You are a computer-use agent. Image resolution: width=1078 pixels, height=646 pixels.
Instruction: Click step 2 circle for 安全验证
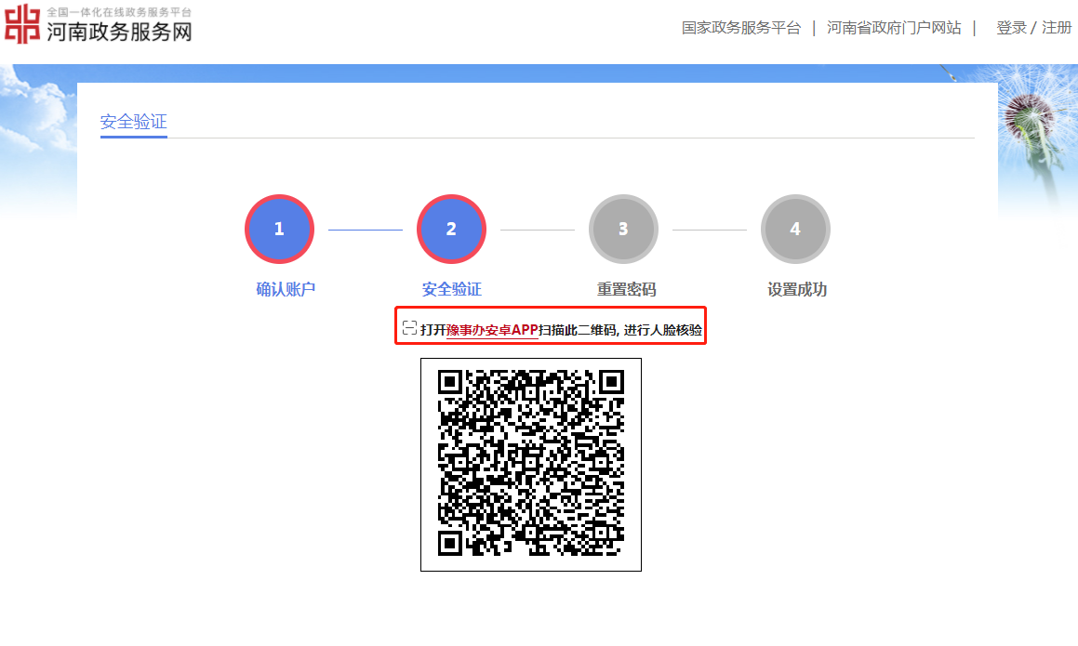[x=451, y=229]
